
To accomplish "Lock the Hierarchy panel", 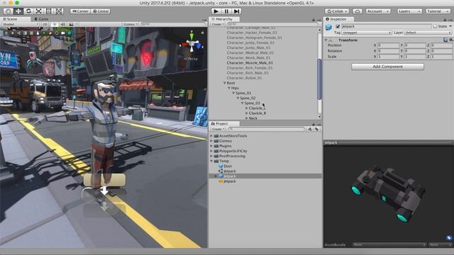I will click(314, 20).
